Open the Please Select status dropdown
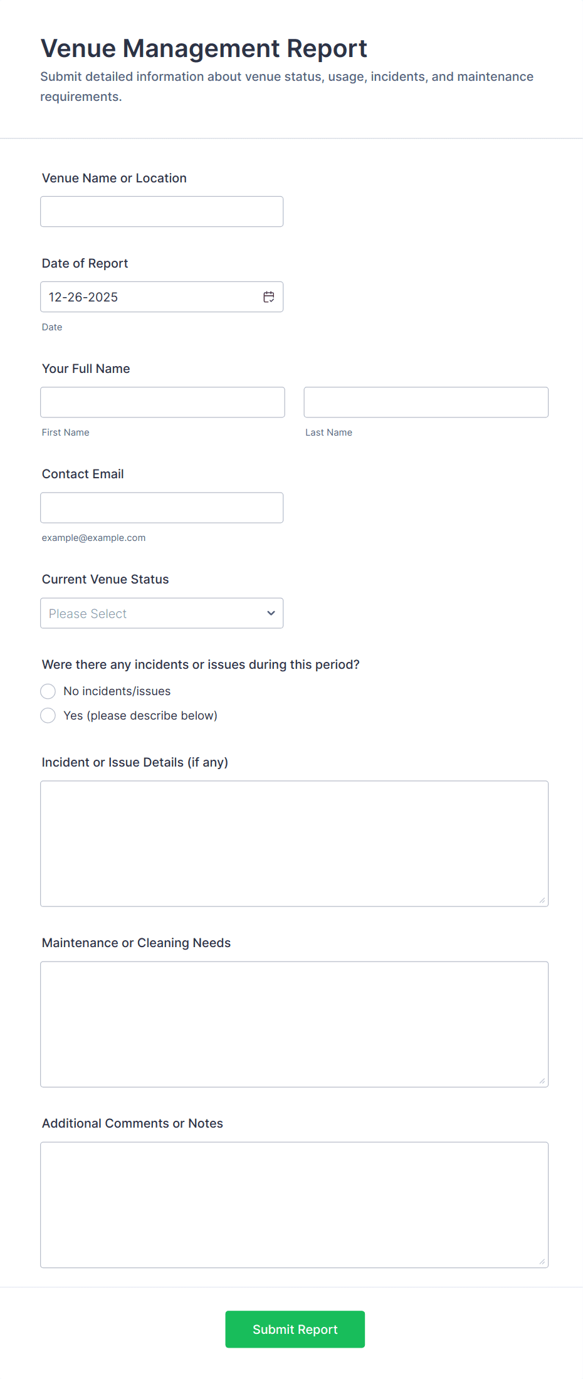This screenshot has height=1379, width=583. [162, 613]
